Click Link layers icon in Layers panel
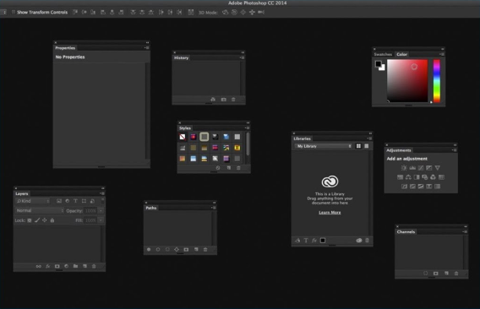This screenshot has width=480, height=309. point(39,266)
